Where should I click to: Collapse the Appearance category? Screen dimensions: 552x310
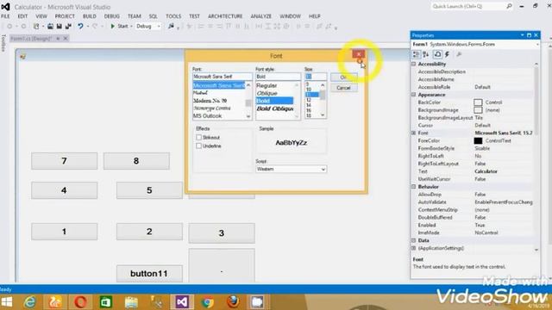(x=414, y=95)
